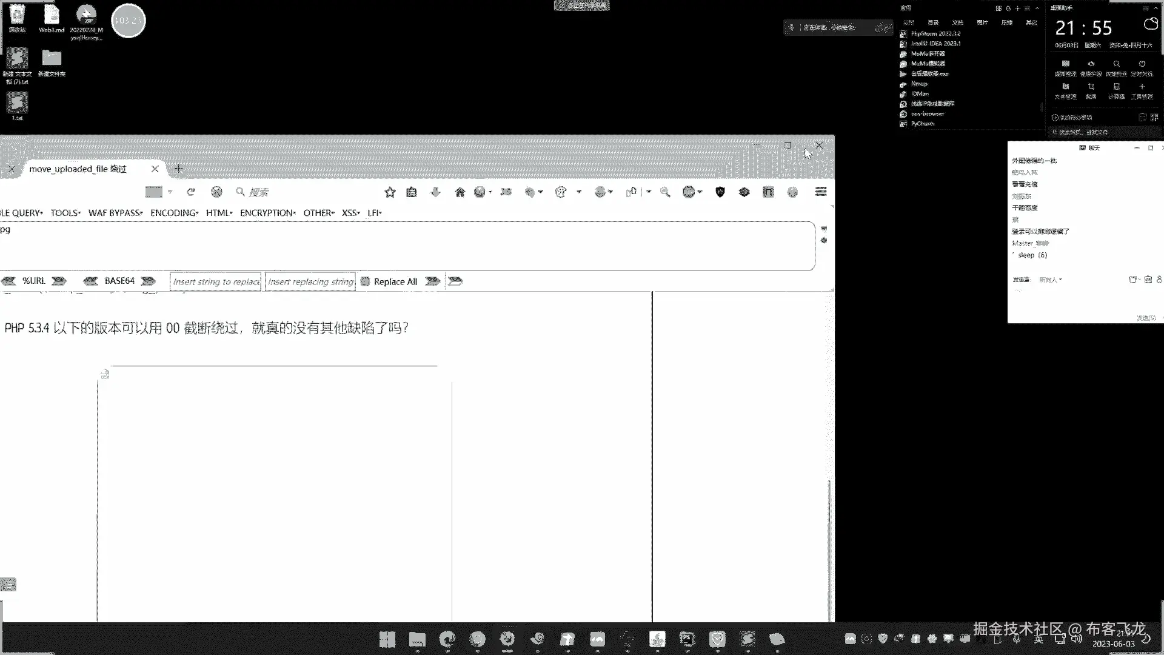Image resolution: width=1164 pixels, height=655 pixels.
Task: Select the move_uploaded_file tab
Action: tap(78, 169)
